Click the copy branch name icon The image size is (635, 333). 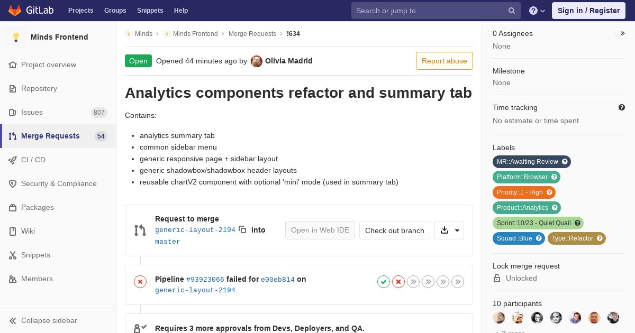pos(242,229)
